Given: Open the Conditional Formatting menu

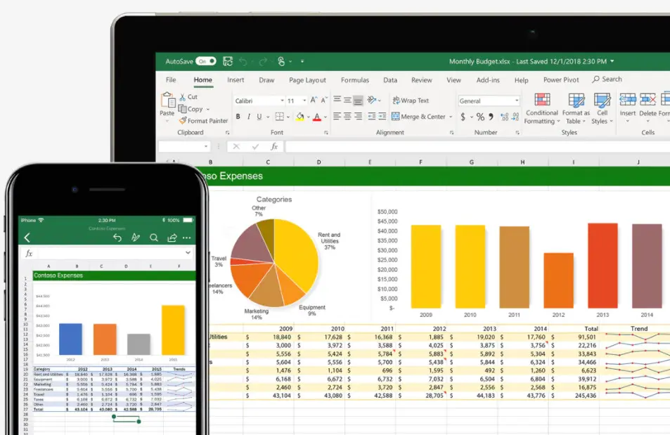Looking at the screenshot, I should (x=541, y=110).
